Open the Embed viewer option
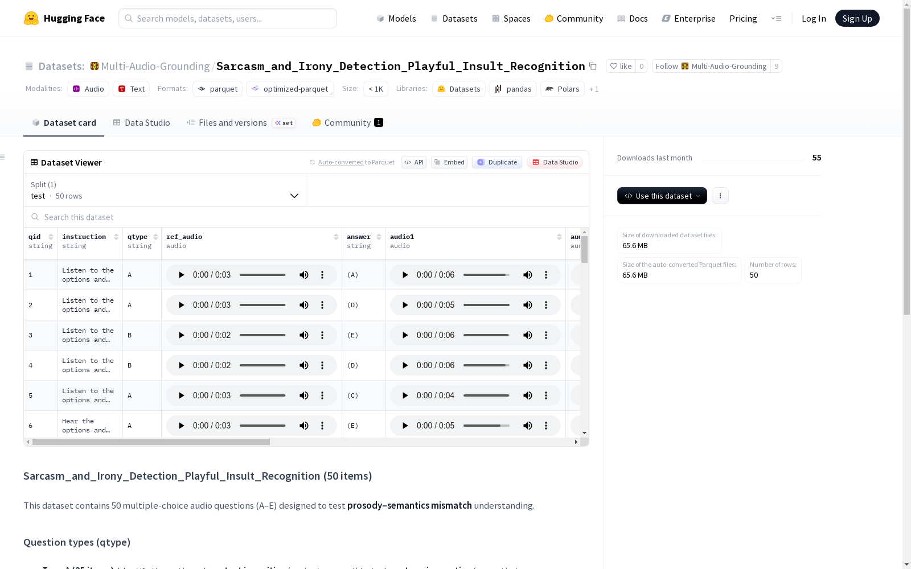Image resolution: width=911 pixels, height=569 pixels. (449, 162)
